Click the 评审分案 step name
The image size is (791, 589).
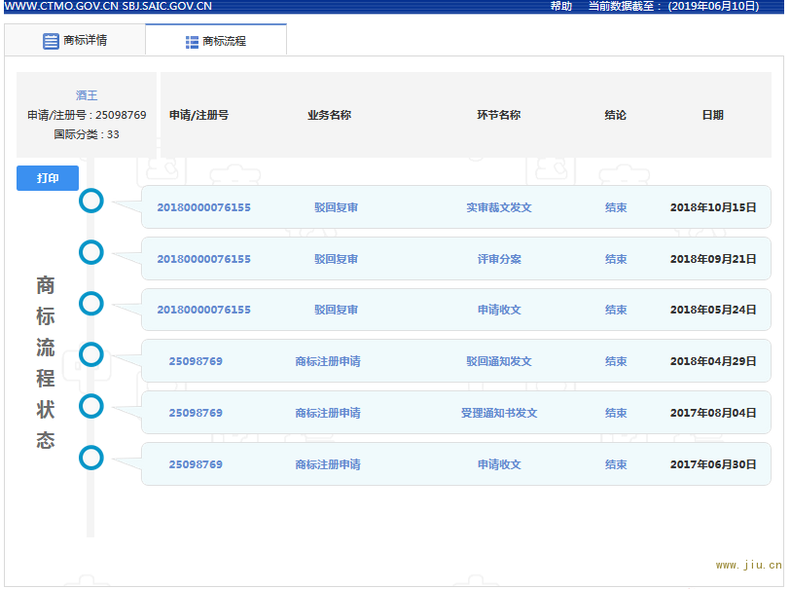click(499, 259)
